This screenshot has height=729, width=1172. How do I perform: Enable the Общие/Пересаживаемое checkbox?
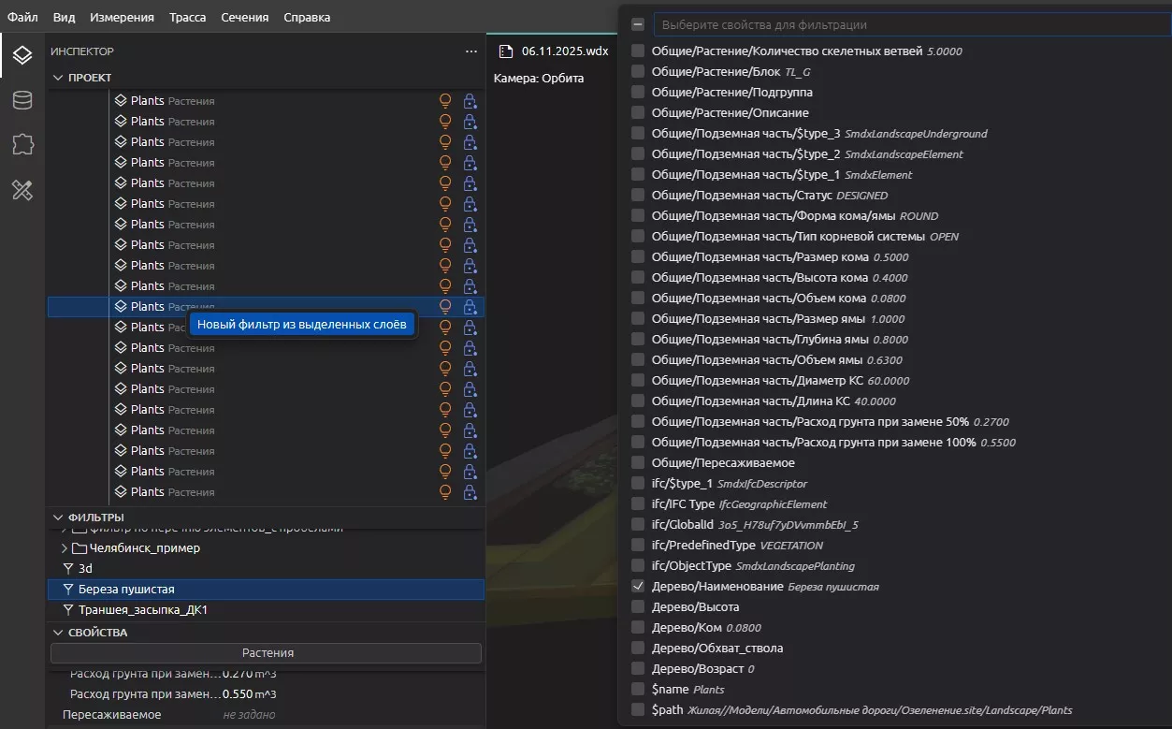[x=638, y=463]
